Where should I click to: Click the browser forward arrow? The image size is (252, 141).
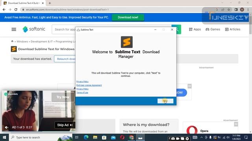pos(10,9)
